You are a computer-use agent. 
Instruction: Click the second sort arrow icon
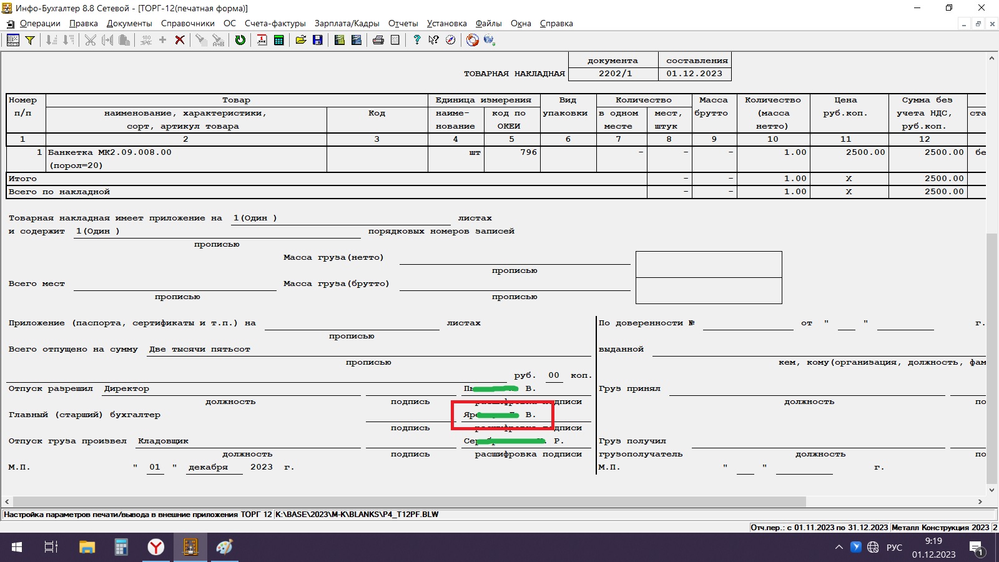point(69,40)
